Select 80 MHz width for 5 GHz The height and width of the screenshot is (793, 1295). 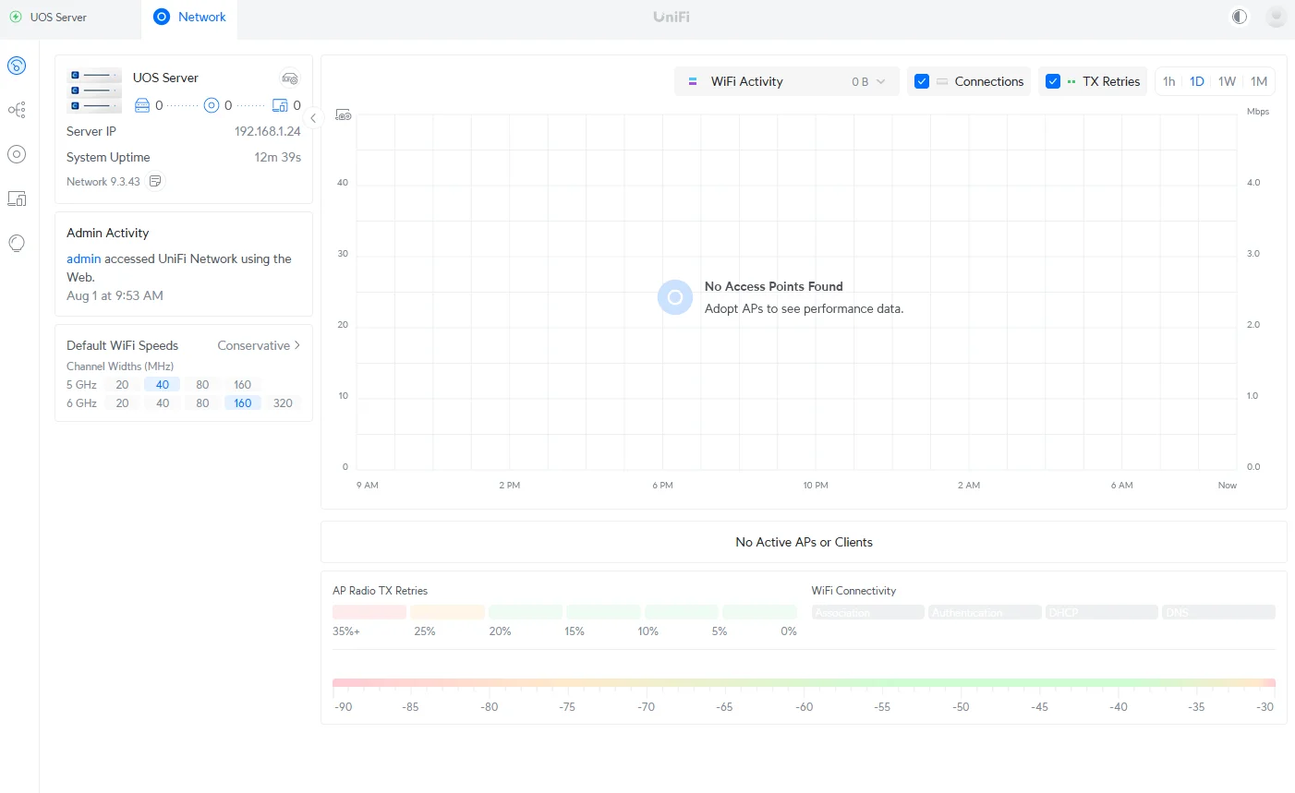click(x=202, y=385)
